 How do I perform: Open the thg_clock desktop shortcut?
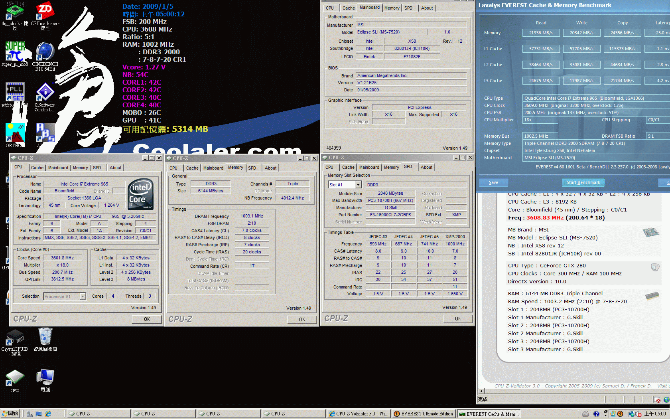(15, 16)
